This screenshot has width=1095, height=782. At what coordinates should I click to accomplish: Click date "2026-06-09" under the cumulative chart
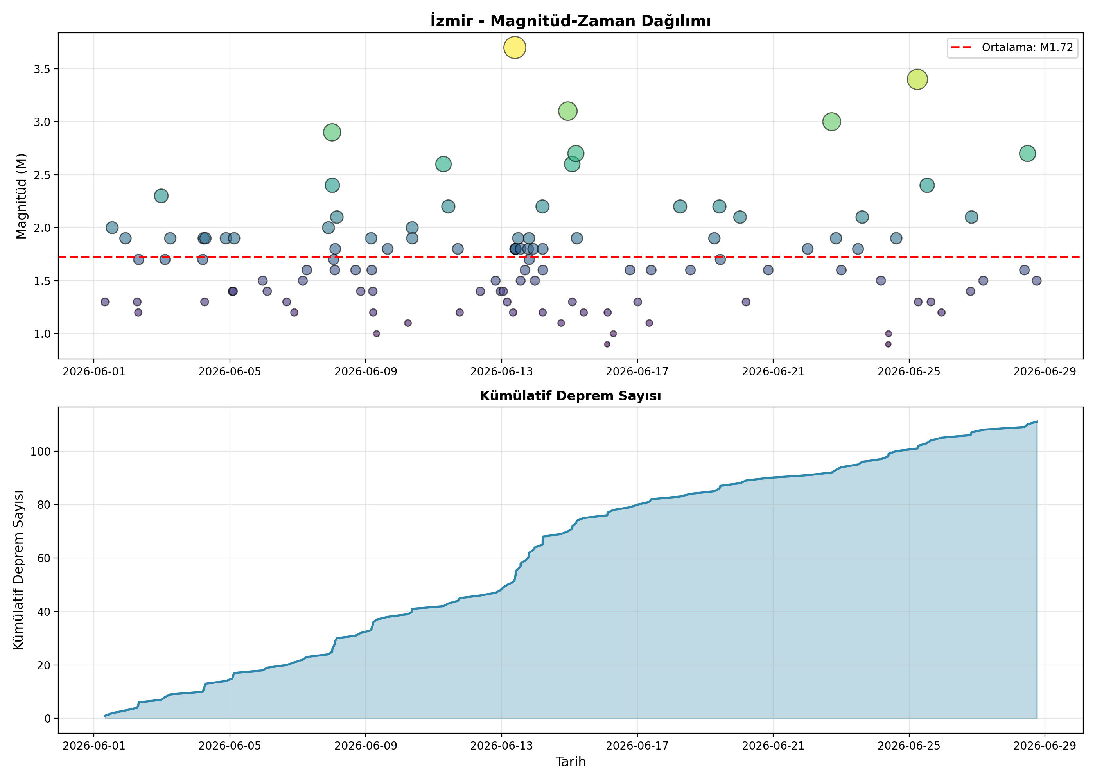pyautogui.click(x=366, y=746)
